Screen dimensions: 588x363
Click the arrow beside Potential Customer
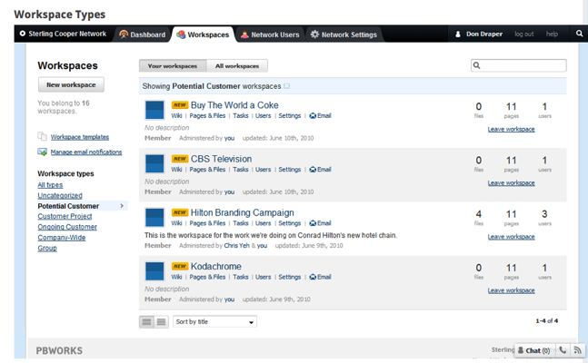tap(122, 206)
